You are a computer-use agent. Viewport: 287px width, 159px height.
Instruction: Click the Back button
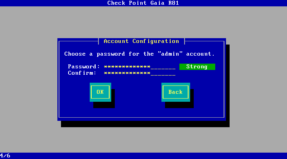pos(175,92)
